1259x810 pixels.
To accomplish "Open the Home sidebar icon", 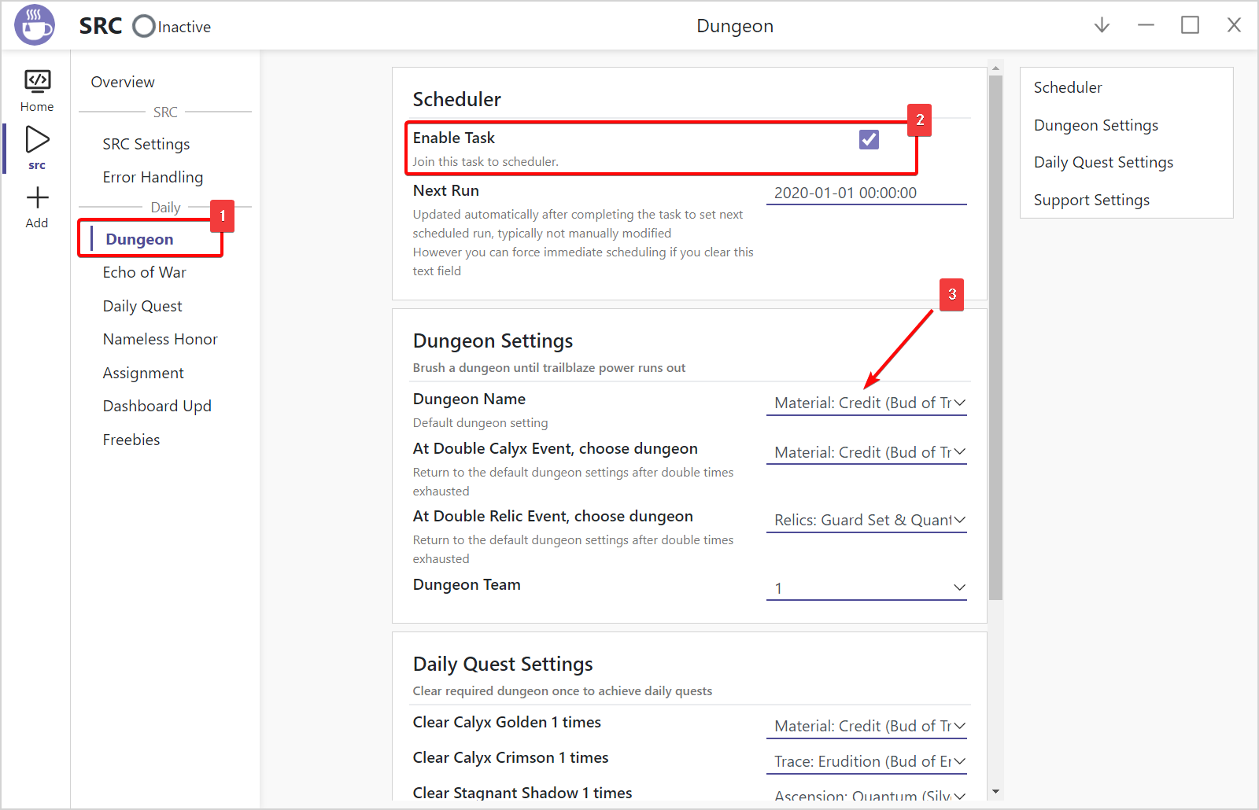I will (x=37, y=90).
